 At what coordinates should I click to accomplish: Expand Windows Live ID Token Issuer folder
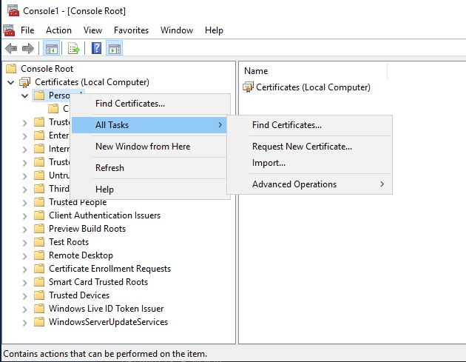pos(25,309)
